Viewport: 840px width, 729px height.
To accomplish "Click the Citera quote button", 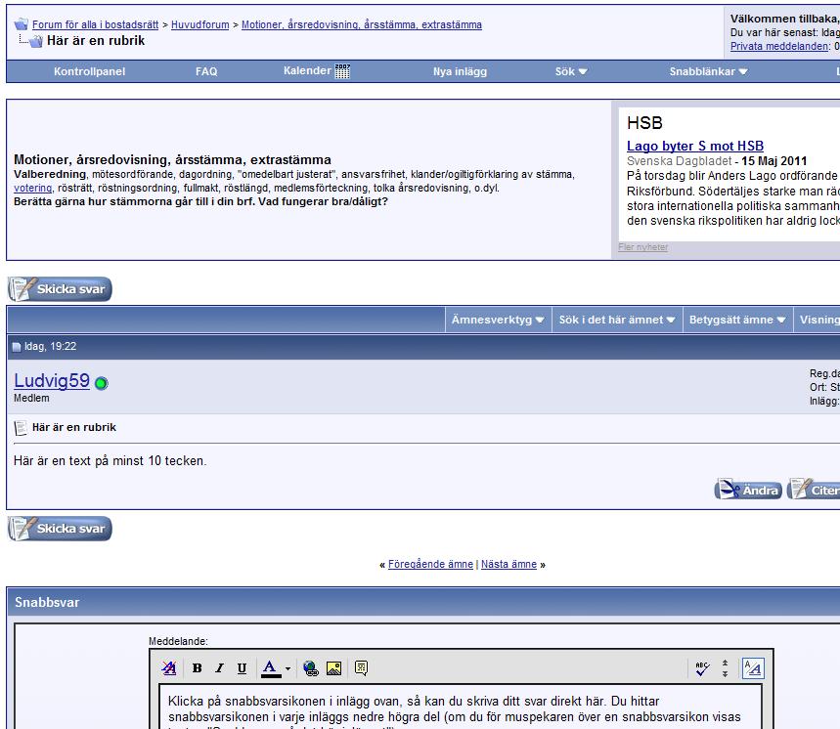I will click(x=814, y=490).
